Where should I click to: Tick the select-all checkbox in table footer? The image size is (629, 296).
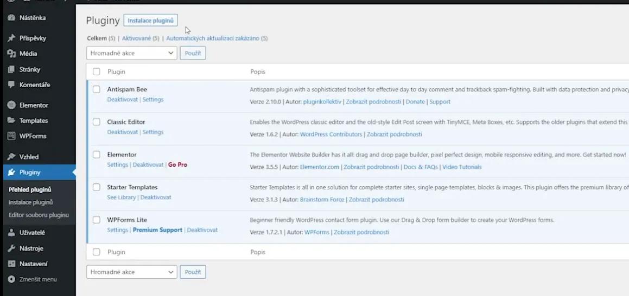(96, 252)
